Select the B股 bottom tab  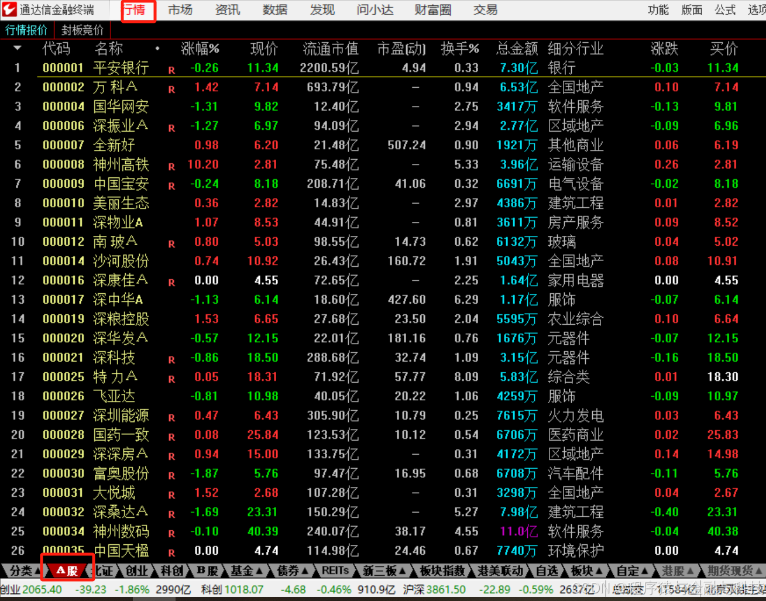coord(207,571)
